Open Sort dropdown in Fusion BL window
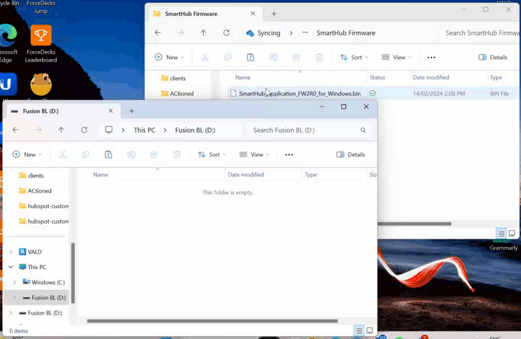This screenshot has width=521, height=339. pyautogui.click(x=212, y=155)
